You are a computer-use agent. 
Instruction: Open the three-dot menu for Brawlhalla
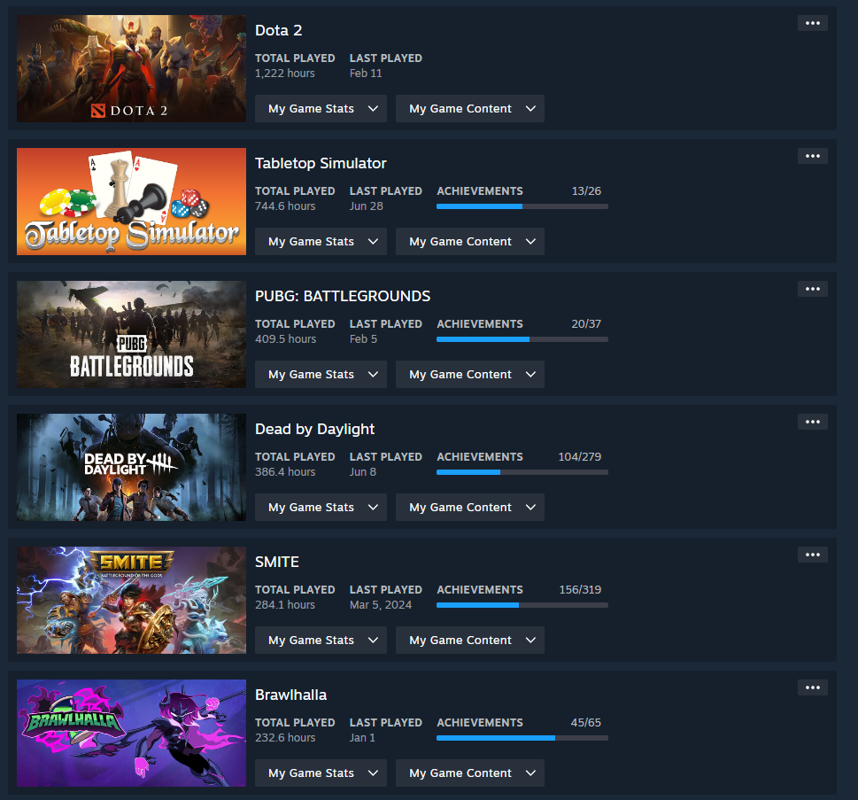(x=813, y=687)
